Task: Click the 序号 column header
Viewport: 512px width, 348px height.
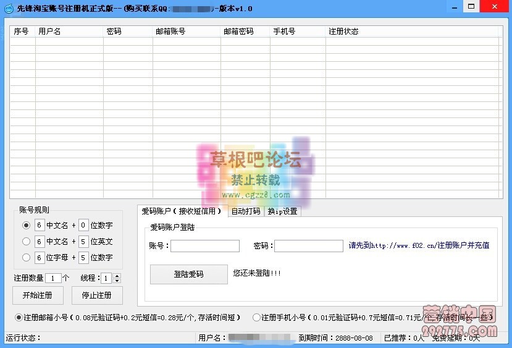Action: [x=23, y=32]
